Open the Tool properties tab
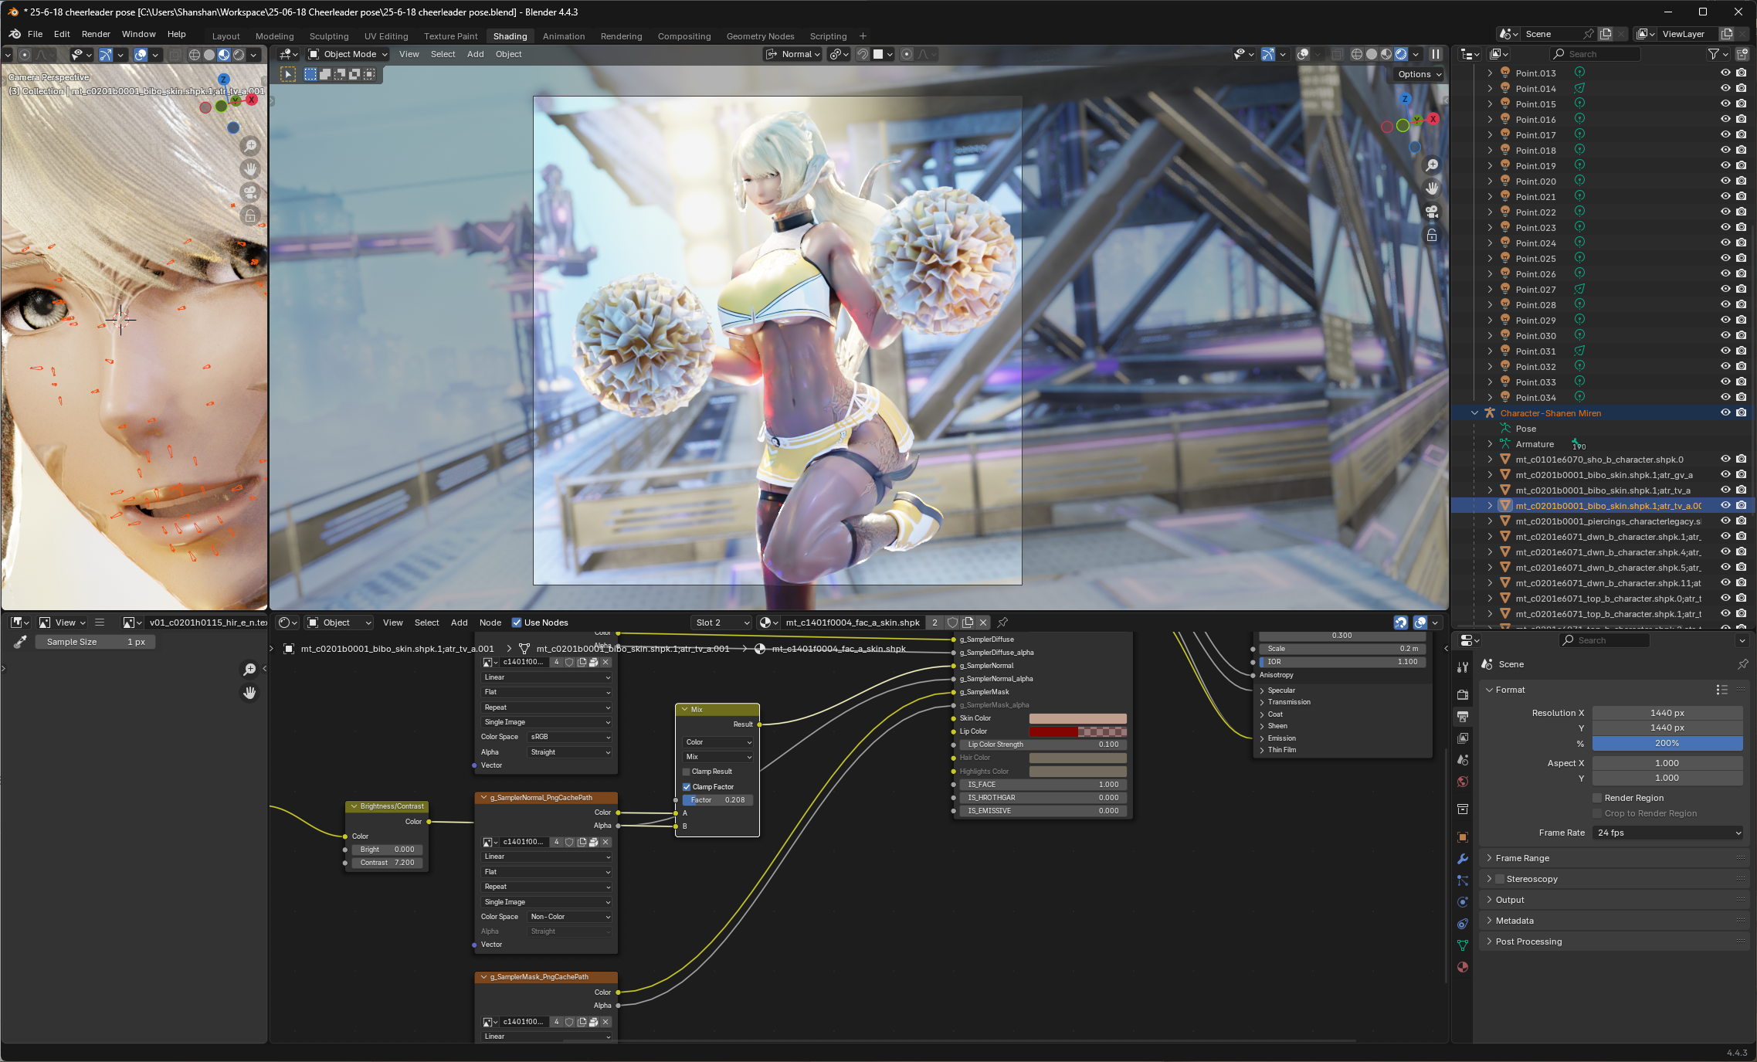This screenshot has width=1757, height=1062. (1462, 667)
